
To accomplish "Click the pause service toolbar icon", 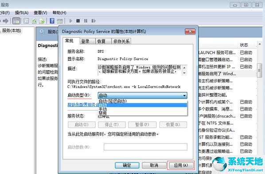I will coord(86,21).
